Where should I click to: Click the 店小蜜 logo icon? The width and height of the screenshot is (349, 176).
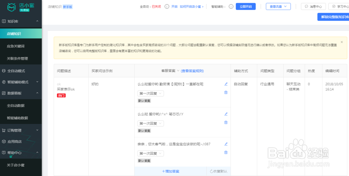[12, 7]
